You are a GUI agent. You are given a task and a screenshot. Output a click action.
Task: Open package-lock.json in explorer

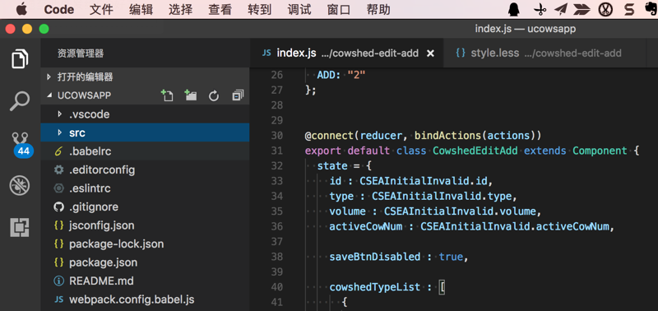116,244
